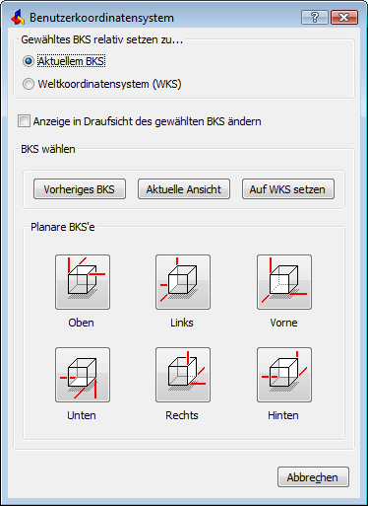Click the Planare BKS'e group heading
368x506 pixels.
click(63, 227)
